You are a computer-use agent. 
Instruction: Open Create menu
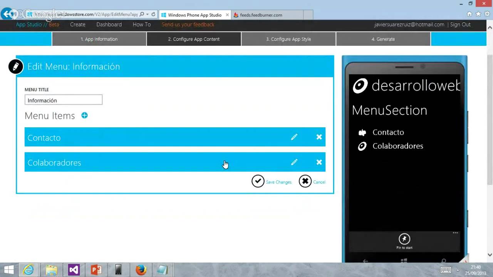click(x=78, y=24)
